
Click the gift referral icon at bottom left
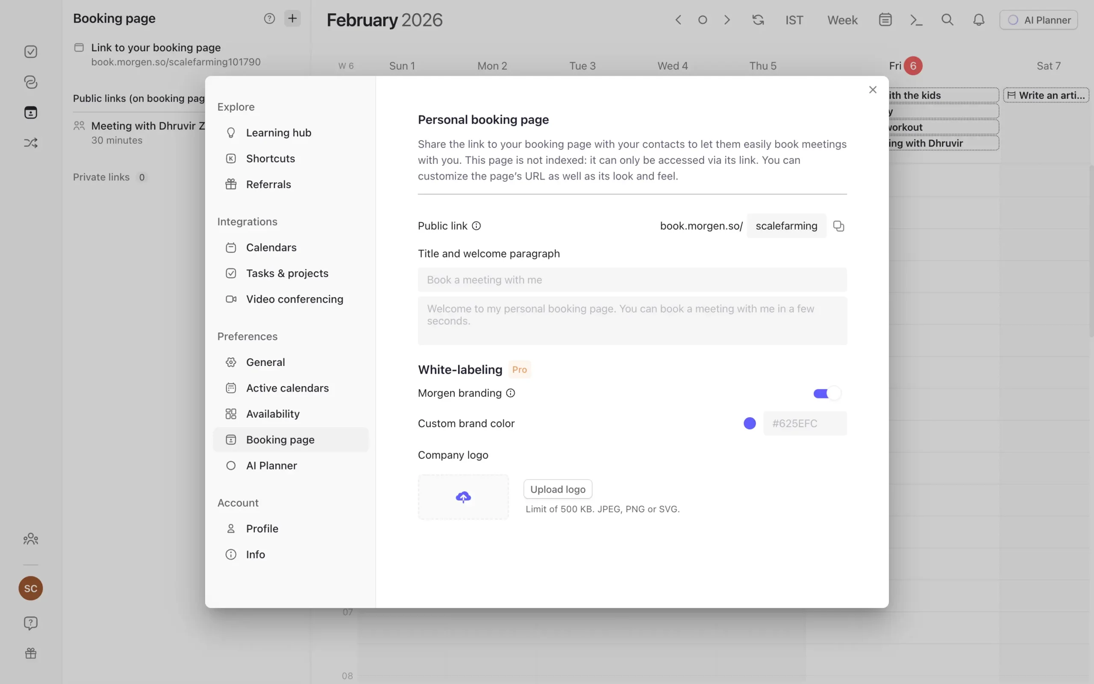pyautogui.click(x=30, y=653)
